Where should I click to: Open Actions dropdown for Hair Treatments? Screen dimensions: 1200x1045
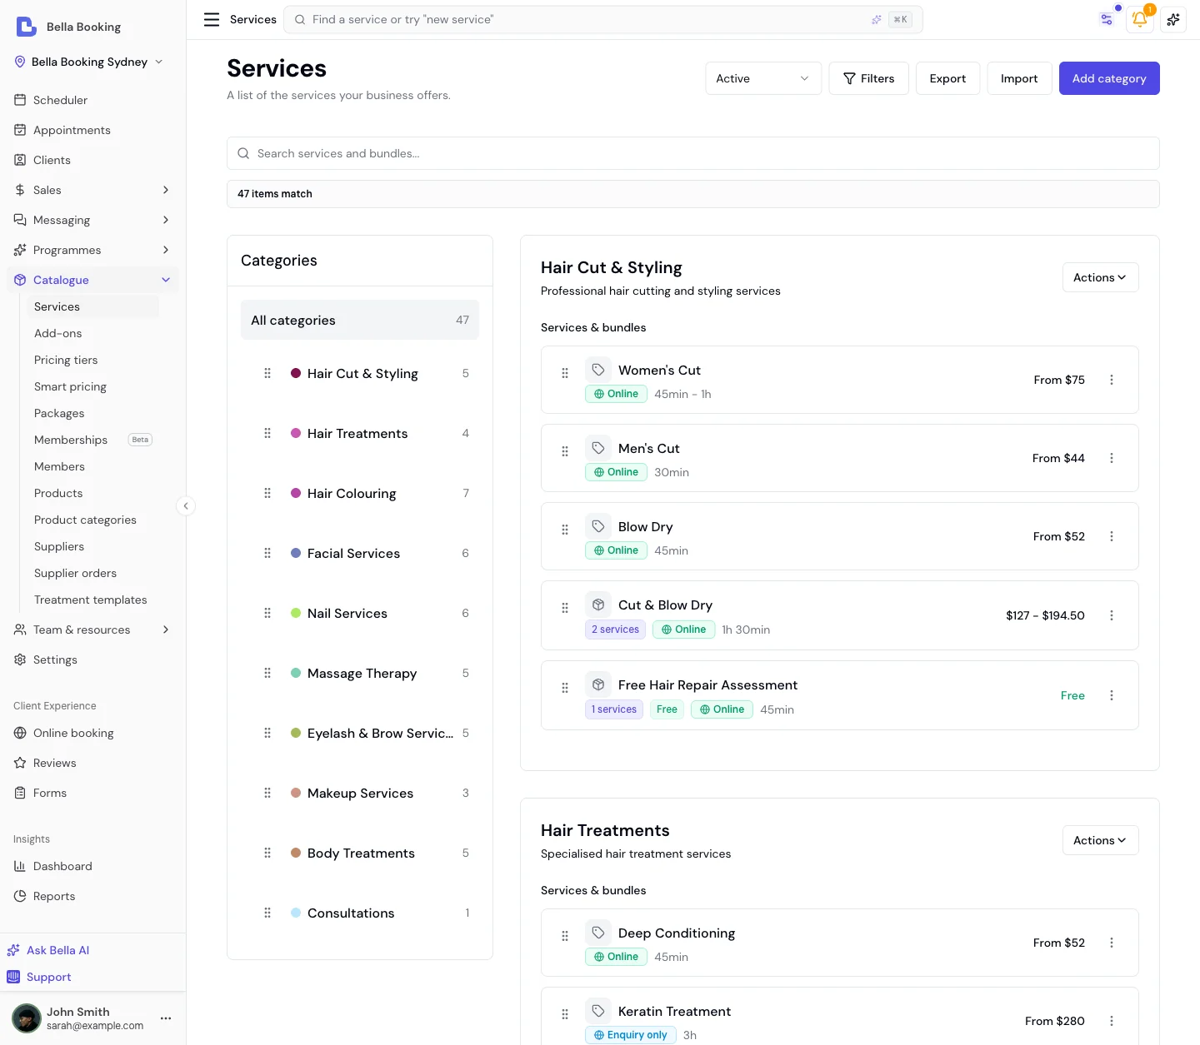tap(1100, 840)
